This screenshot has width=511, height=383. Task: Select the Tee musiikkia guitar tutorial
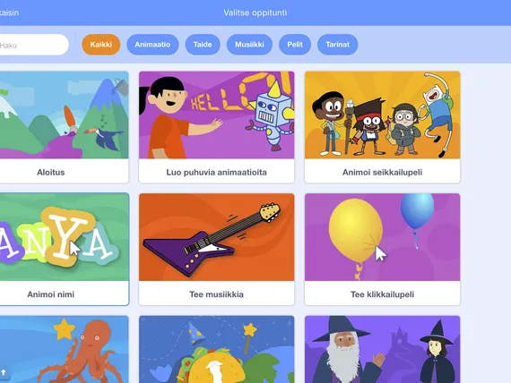216,250
